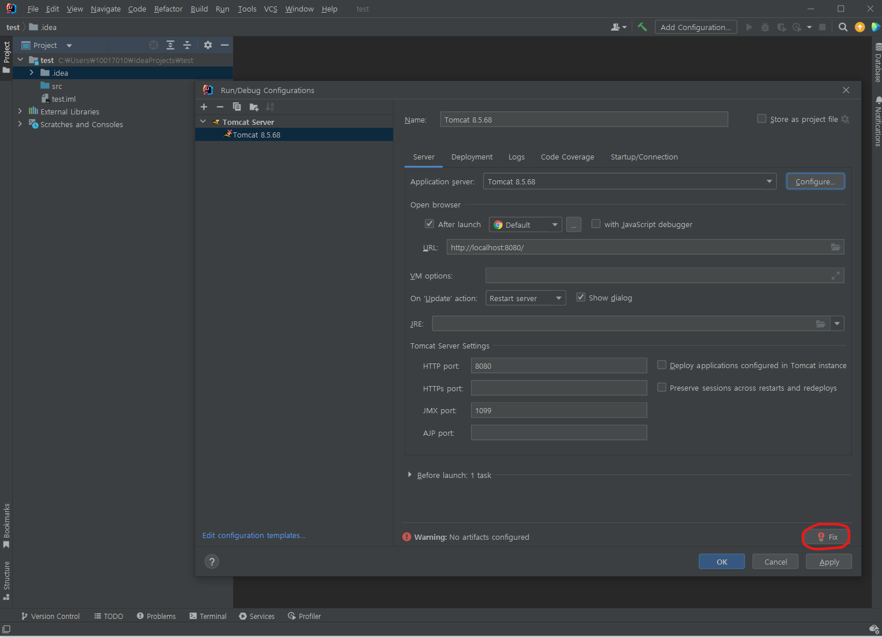Open the Database side panel
The height and width of the screenshot is (638, 882).
(877, 62)
